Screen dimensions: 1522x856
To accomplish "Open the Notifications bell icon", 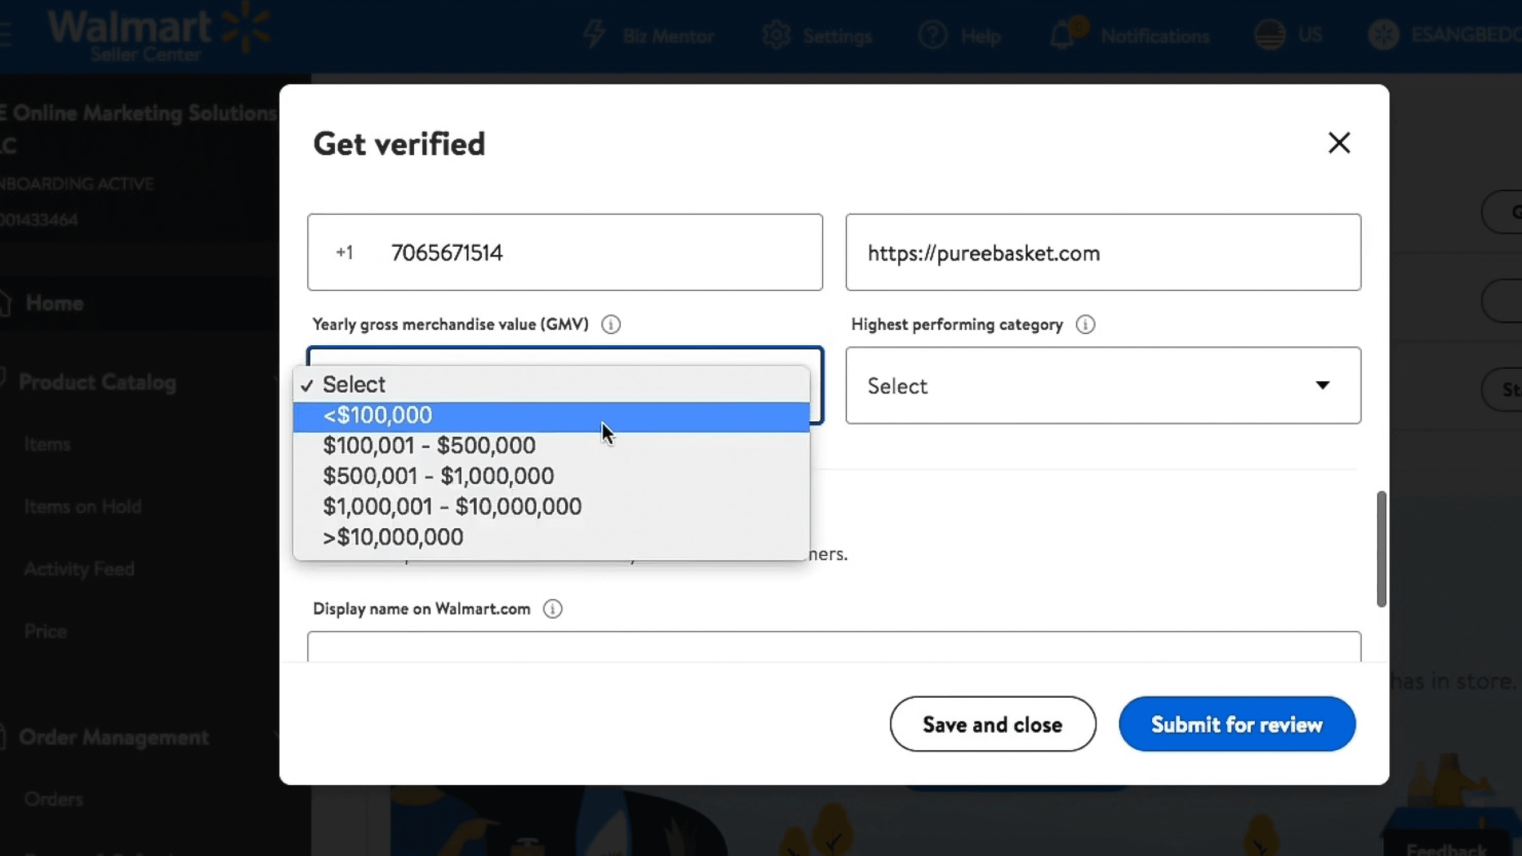I will pos(1062,35).
